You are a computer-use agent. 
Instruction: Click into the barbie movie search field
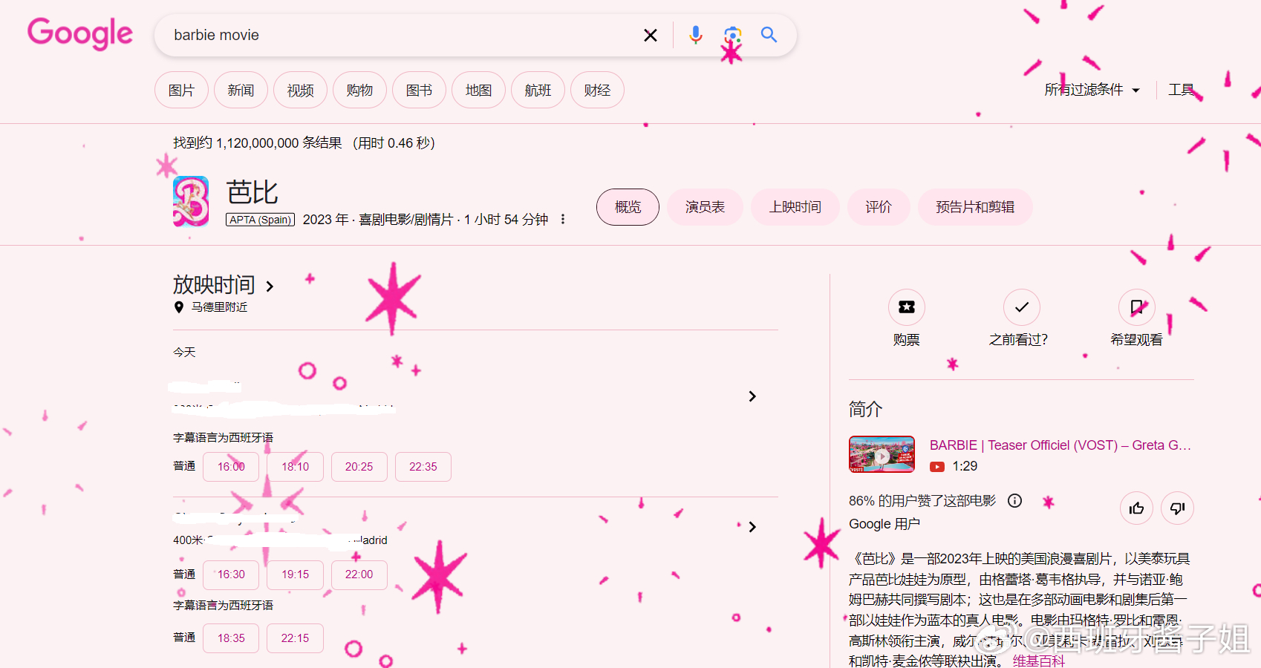tap(401, 35)
